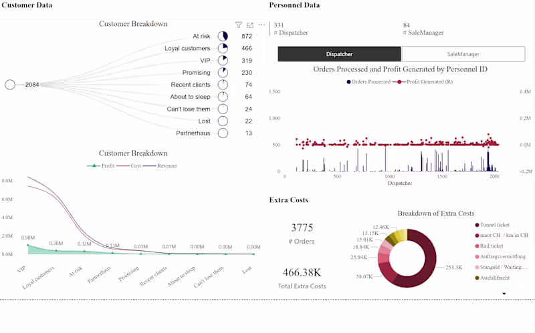Image resolution: width=535 pixels, height=333 pixels.
Task: Click the 18.84K donut label
Action: click(361, 247)
